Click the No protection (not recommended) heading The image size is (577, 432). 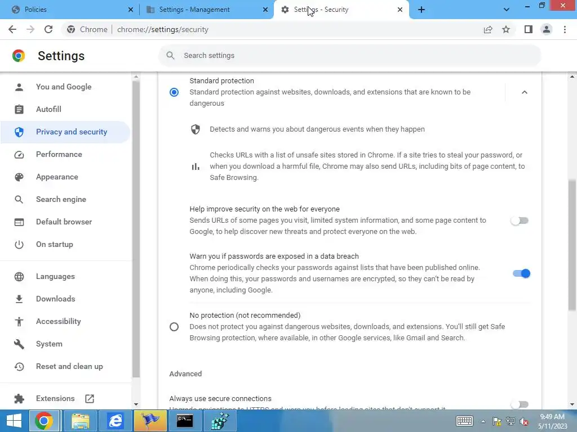[245, 315]
